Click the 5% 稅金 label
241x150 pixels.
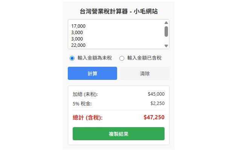[x=82, y=103]
